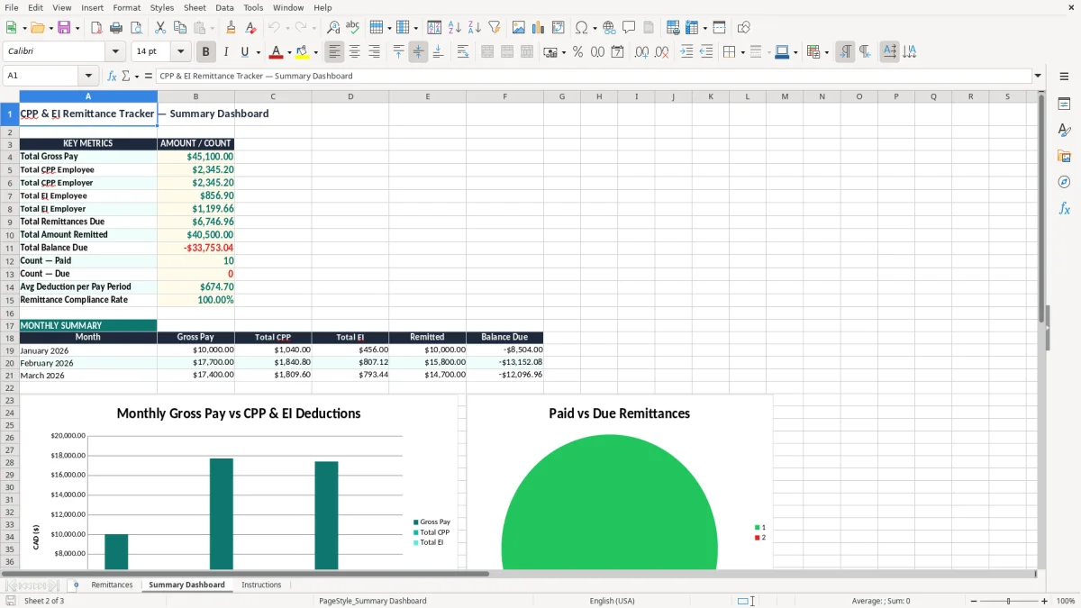Open the Font Size dropdown arrow
Screen dimensions: 1081x608
pos(180,52)
